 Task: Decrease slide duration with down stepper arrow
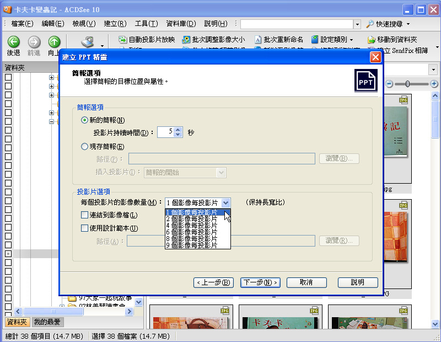pos(178,135)
